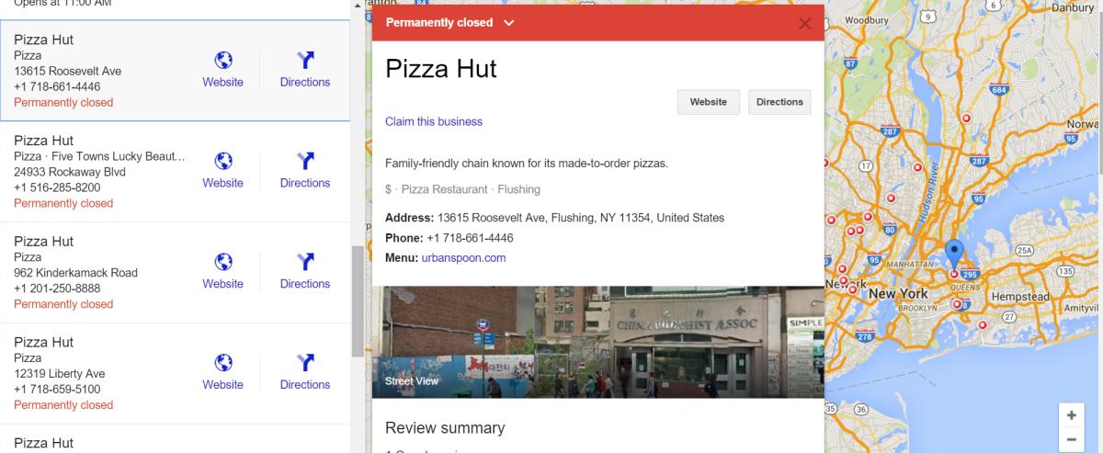Image resolution: width=1103 pixels, height=453 pixels.
Task: Open the Street View thumbnail
Action: (x=597, y=342)
